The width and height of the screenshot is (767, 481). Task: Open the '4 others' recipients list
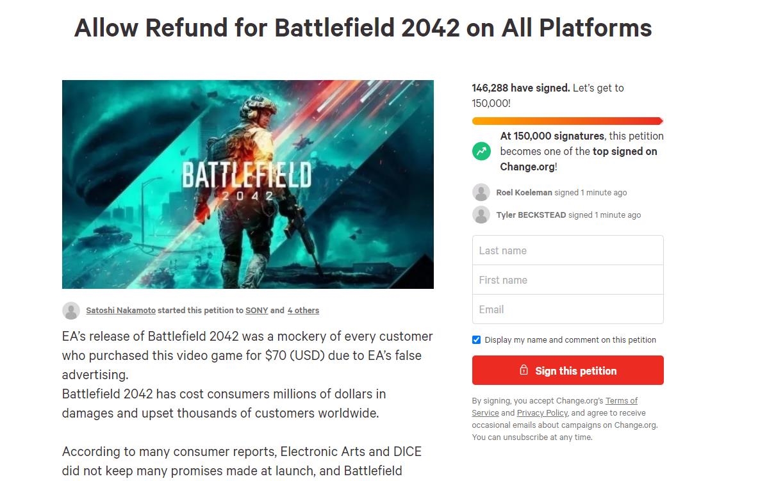point(303,311)
